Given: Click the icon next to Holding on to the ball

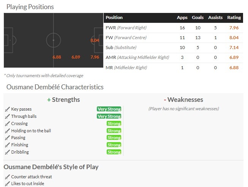Looking at the screenshot, I should tap(7, 131).
